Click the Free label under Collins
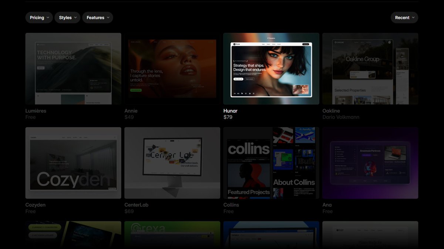 [x=229, y=211]
